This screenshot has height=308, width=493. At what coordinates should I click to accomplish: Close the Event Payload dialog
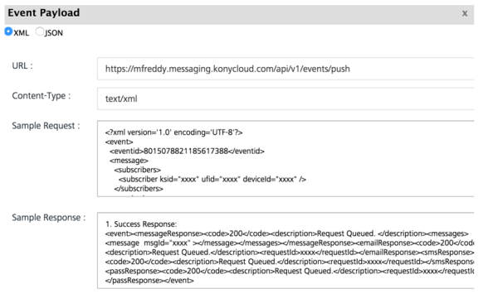465,13
